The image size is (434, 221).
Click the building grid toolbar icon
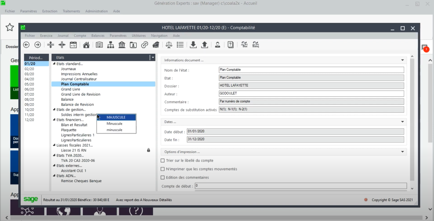pyautogui.click(x=99, y=44)
